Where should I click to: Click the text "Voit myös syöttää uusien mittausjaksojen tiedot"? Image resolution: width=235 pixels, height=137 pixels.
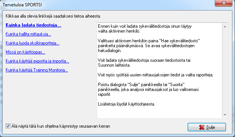tap(139, 75)
